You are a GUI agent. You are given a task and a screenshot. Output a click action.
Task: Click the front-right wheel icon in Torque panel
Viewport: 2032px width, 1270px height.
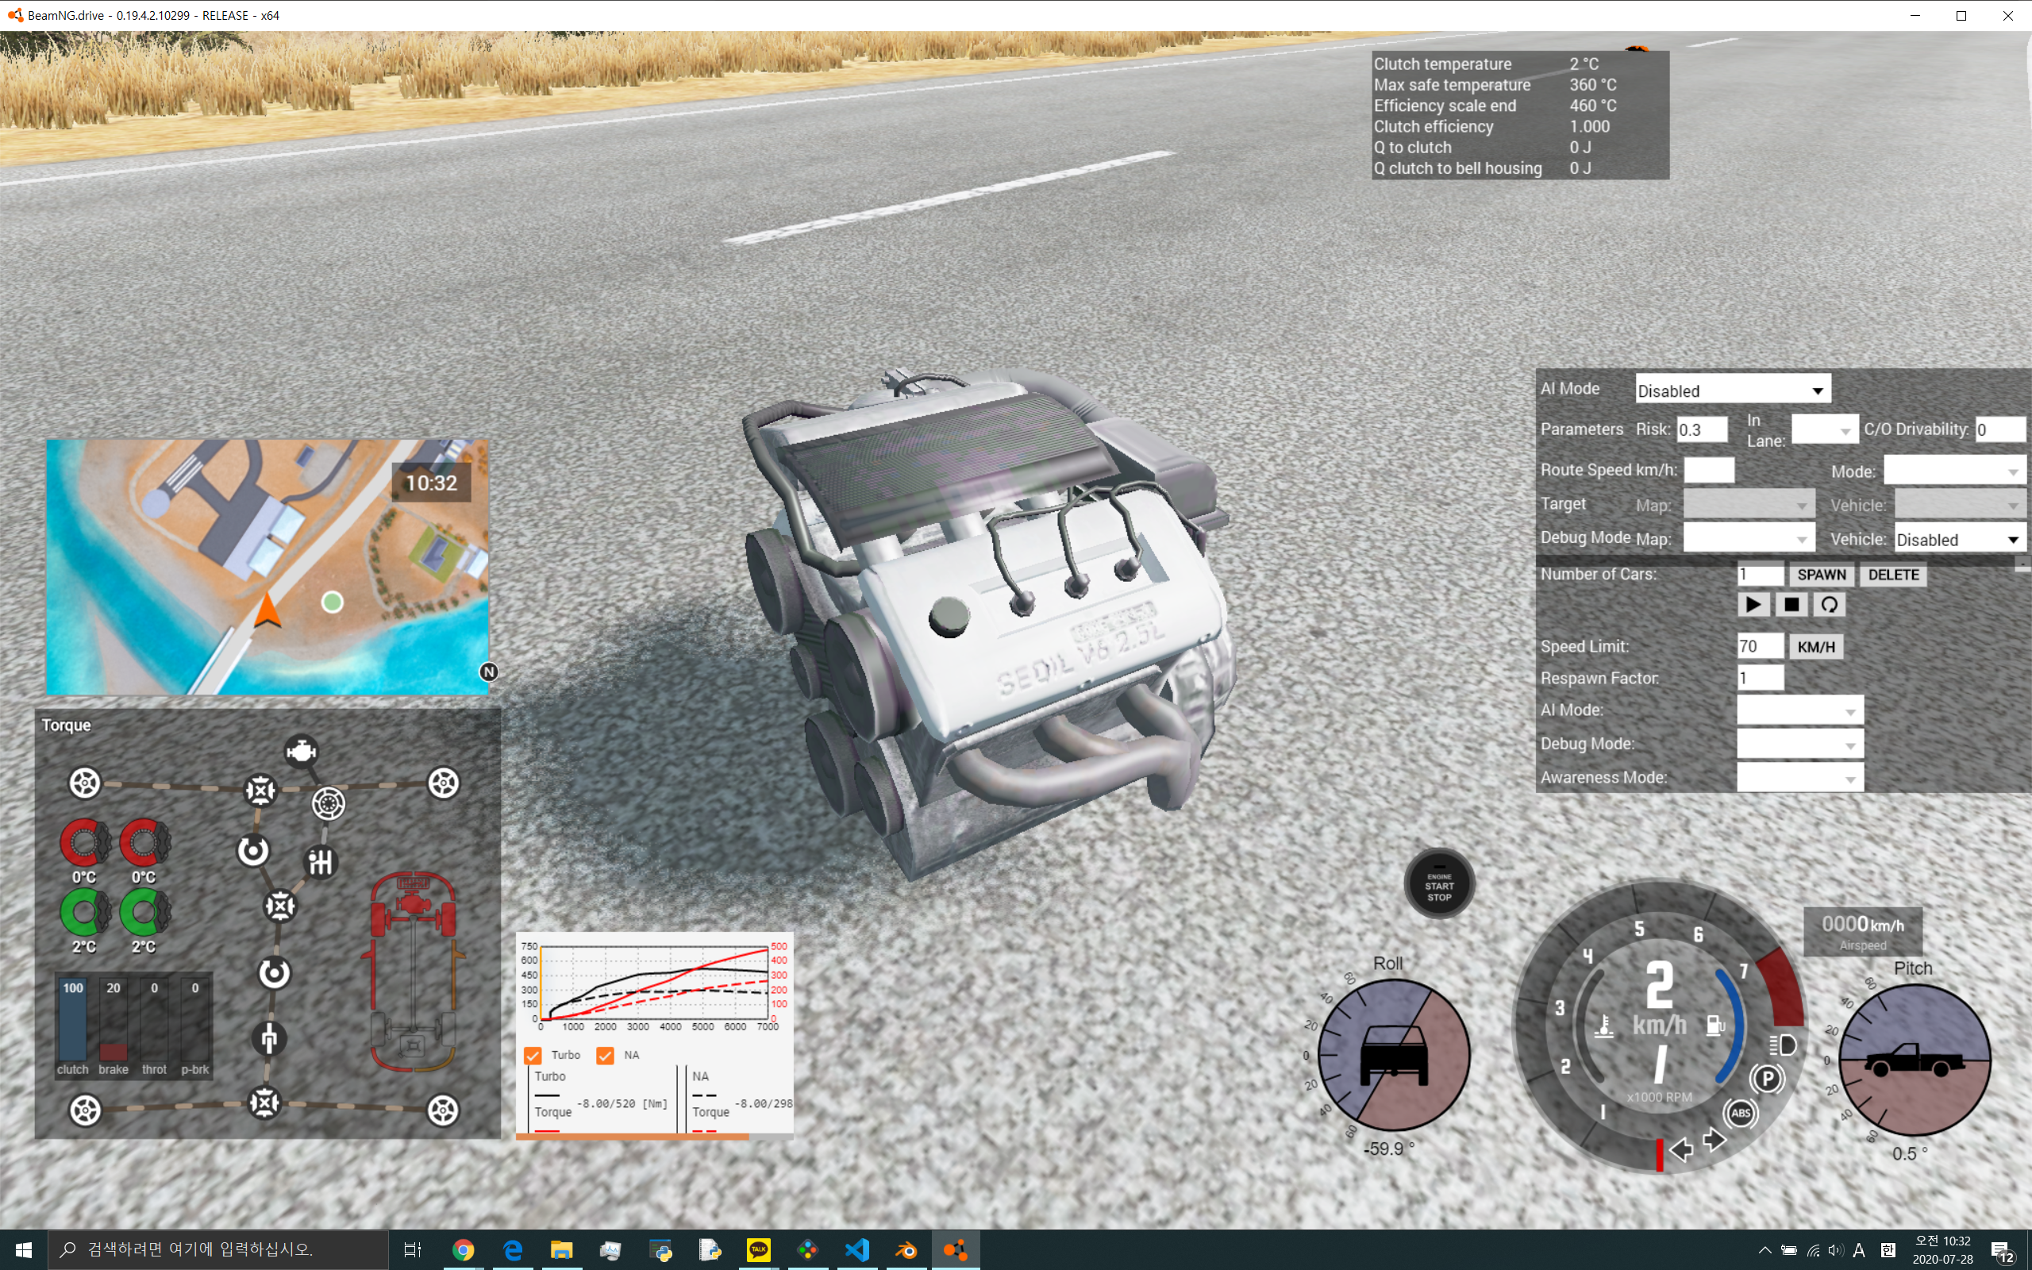[x=444, y=783]
